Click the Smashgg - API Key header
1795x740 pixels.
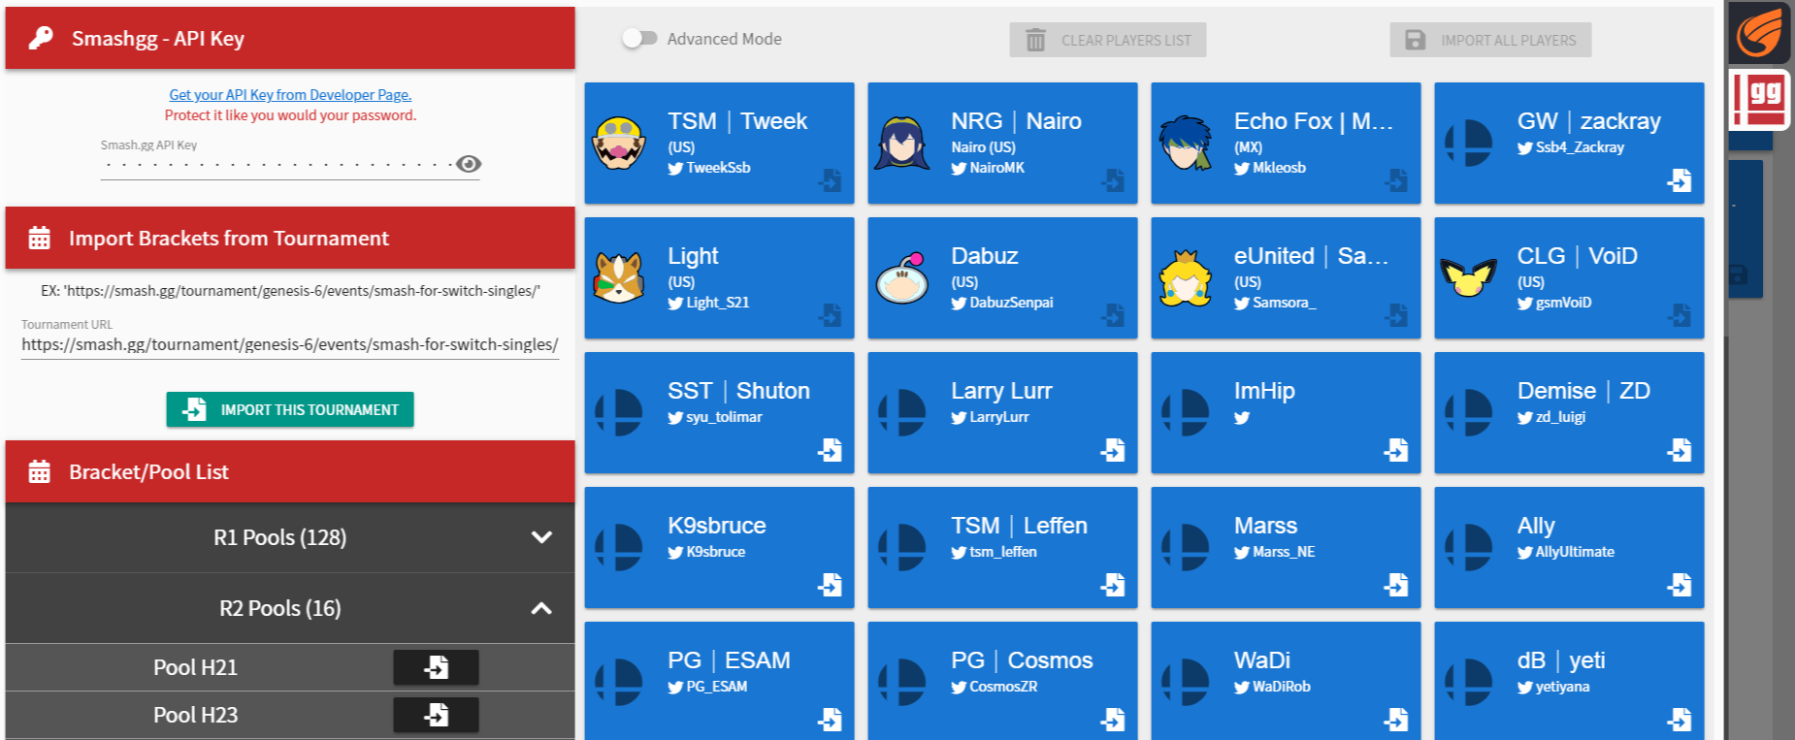click(x=290, y=38)
